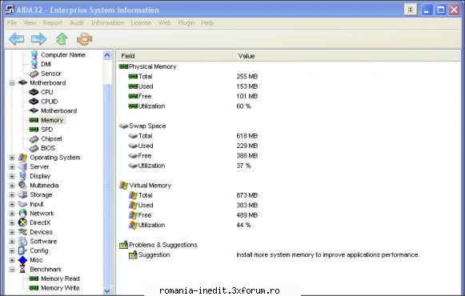Click the CPU chip icon
The image size is (465, 296).
tap(34, 92)
